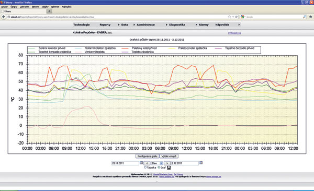
Task: Go to previous period with left arrow button
Action: point(147,163)
